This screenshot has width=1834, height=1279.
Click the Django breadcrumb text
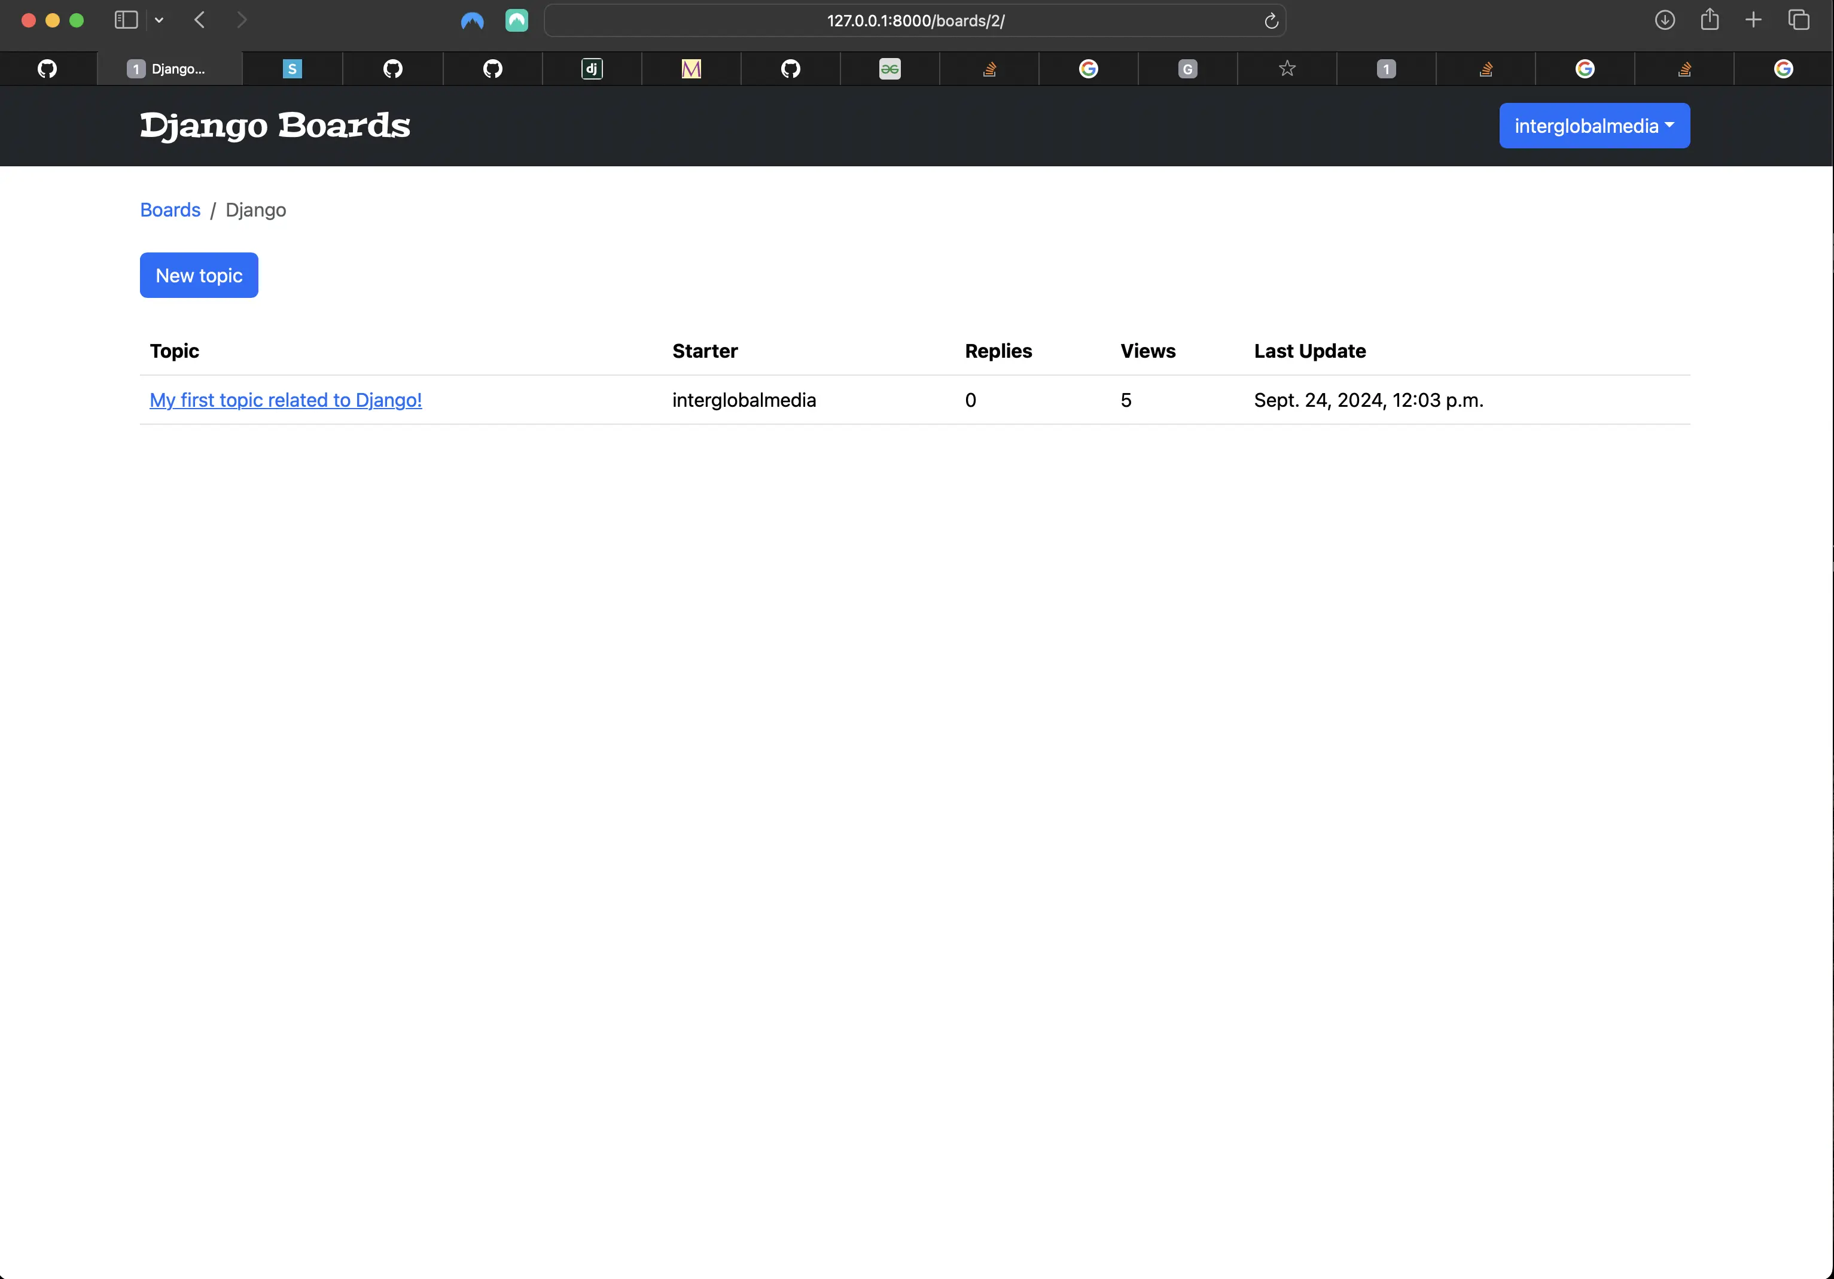point(255,209)
